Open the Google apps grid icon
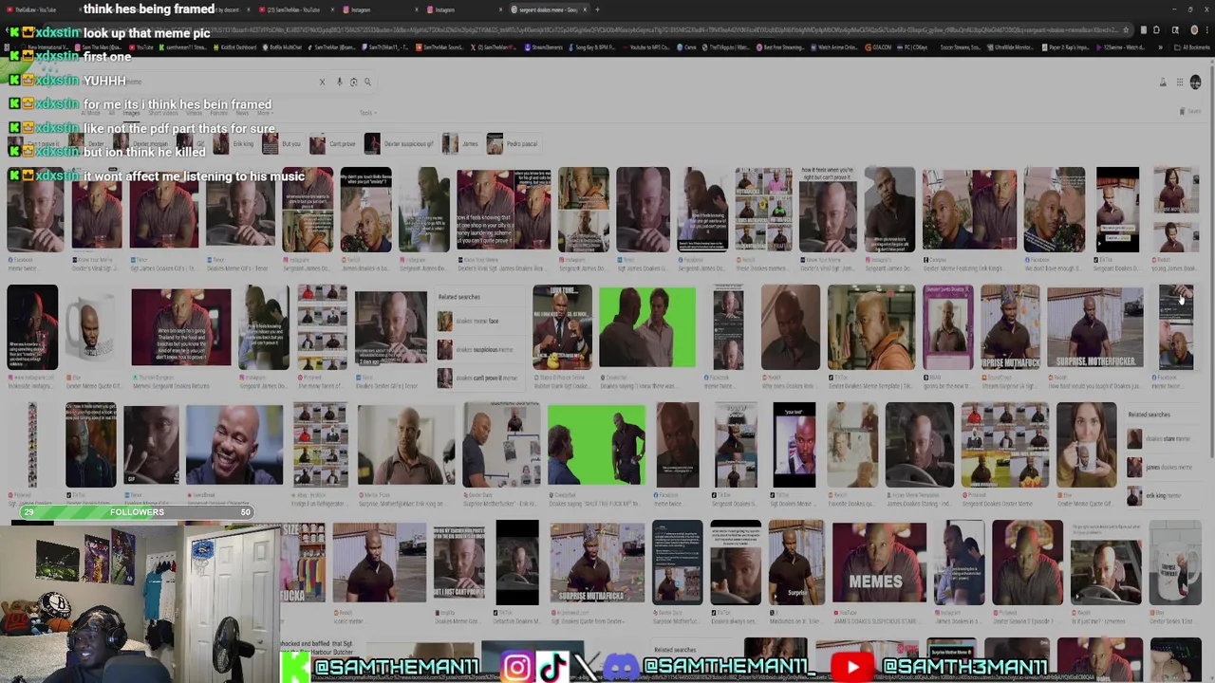Viewport: 1215px width, 683px height. click(x=1180, y=83)
